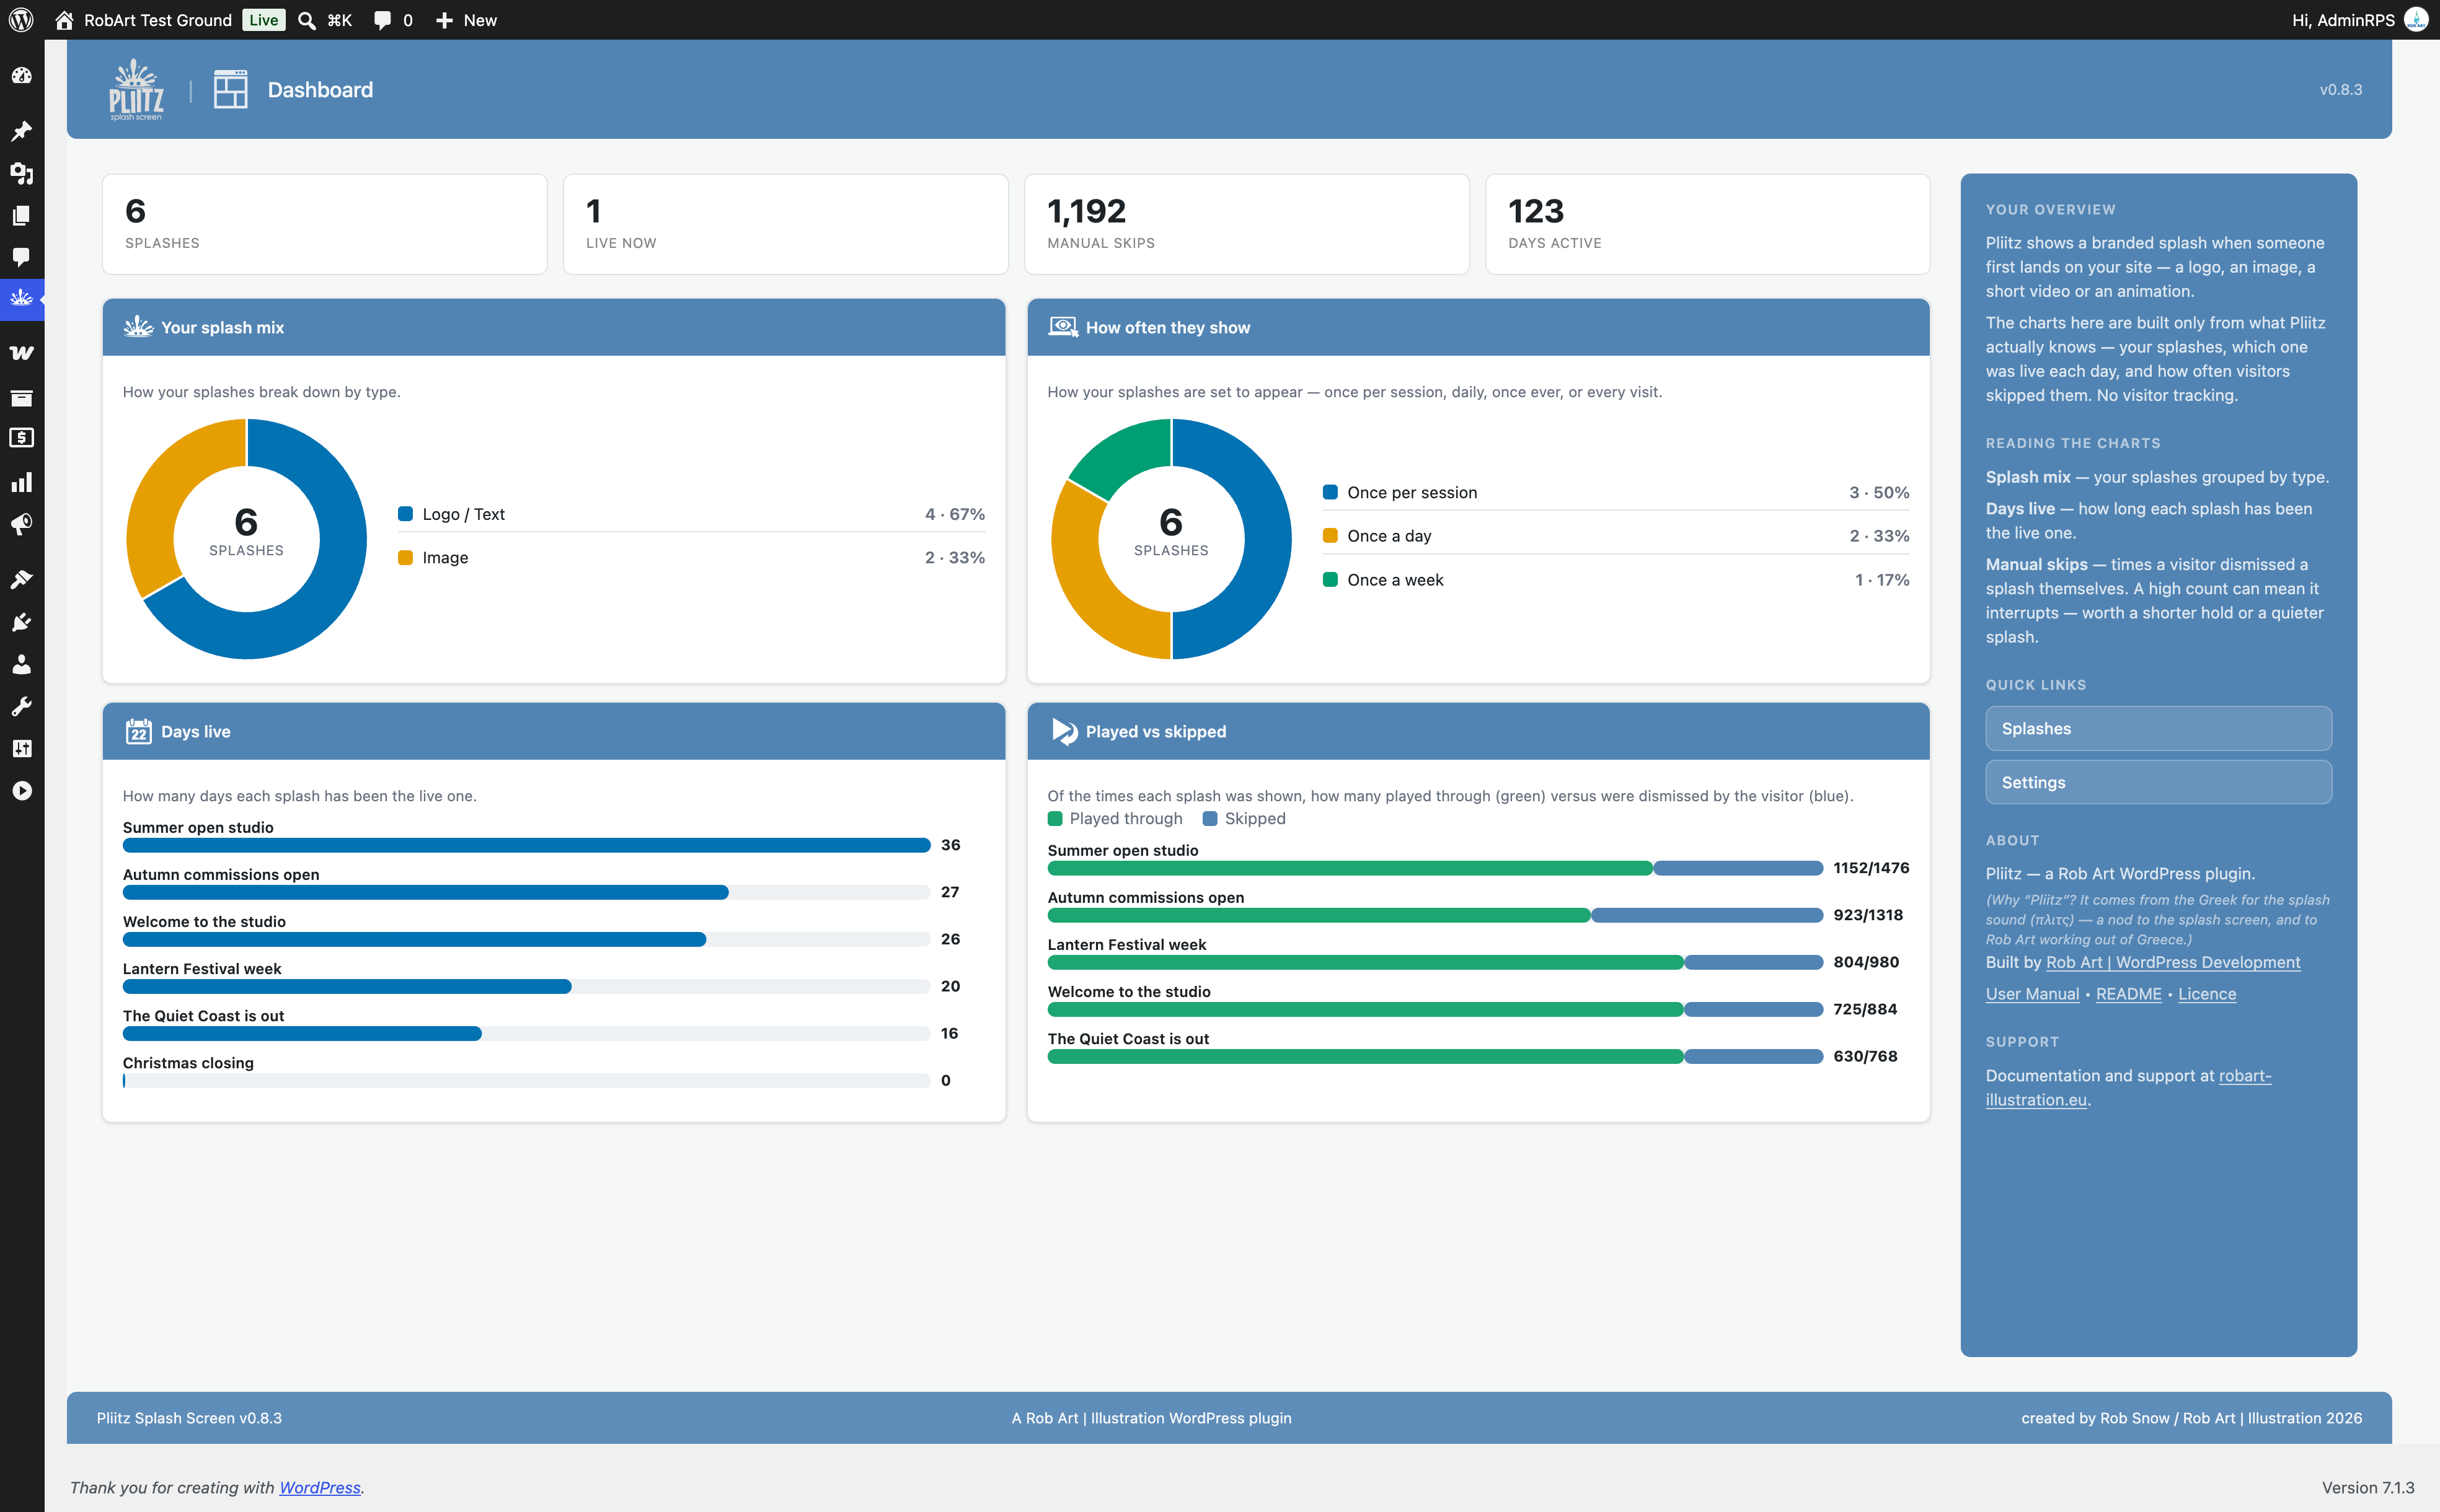Open the User Manual link
2440x1512 pixels.
[x=2032, y=994]
